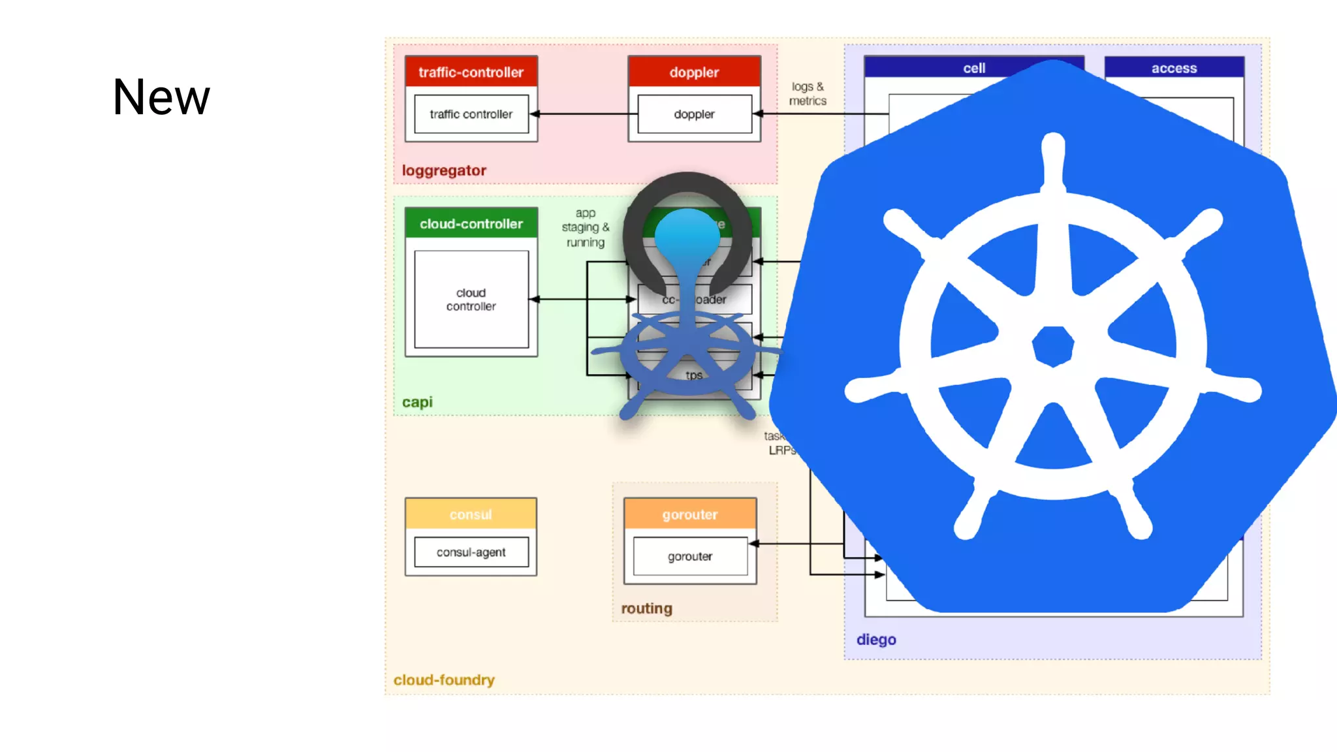Click the cloud-foundry label text

coord(444,680)
